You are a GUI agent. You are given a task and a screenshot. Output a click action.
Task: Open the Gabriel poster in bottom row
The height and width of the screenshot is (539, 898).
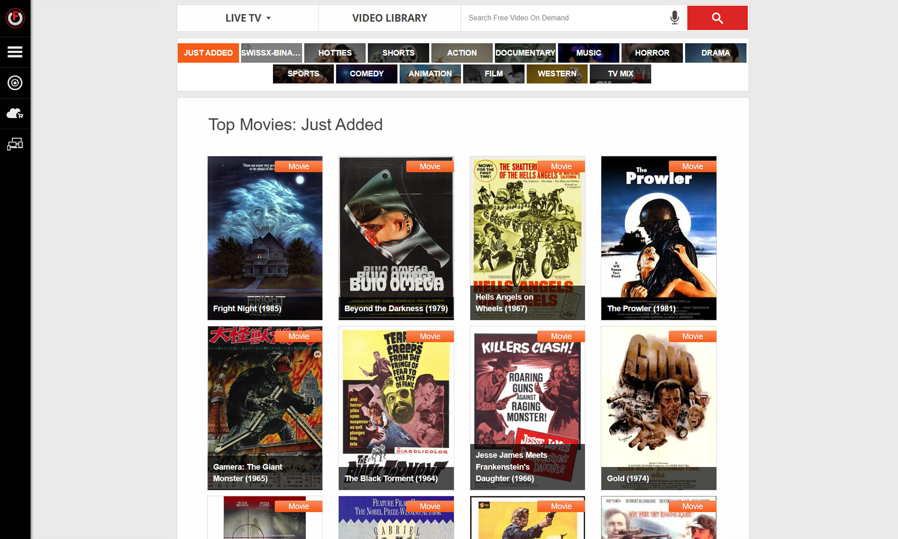[396, 517]
